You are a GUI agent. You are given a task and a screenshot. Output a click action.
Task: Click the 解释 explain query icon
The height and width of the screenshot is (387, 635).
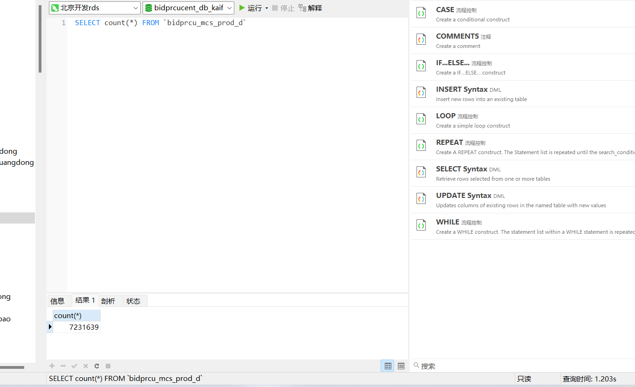click(x=310, y=8)
